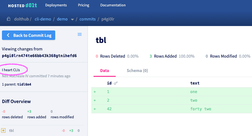Image resolution: width=252 pixels, height=136 pixels.
Task: Switch to the Schema (0) tab
Action: point(137,71)
